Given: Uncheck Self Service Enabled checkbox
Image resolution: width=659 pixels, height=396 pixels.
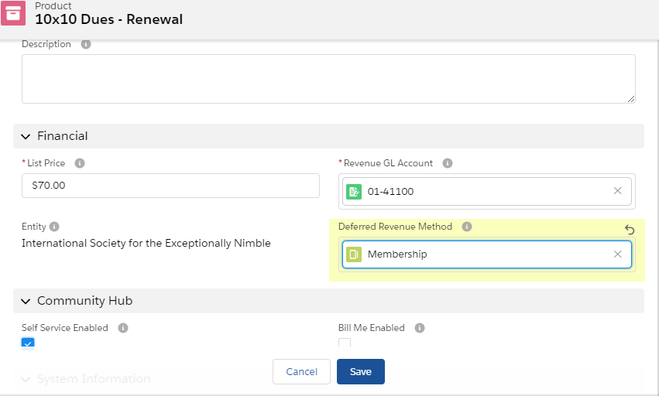Looking at the screenshot, I should click(x=28, y=343).
